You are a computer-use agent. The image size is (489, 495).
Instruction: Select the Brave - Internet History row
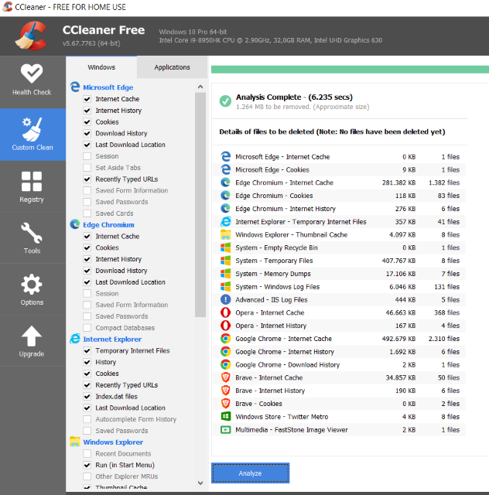click(339, 391)
